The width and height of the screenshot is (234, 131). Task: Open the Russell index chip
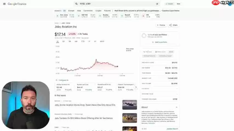click(130, 16)
